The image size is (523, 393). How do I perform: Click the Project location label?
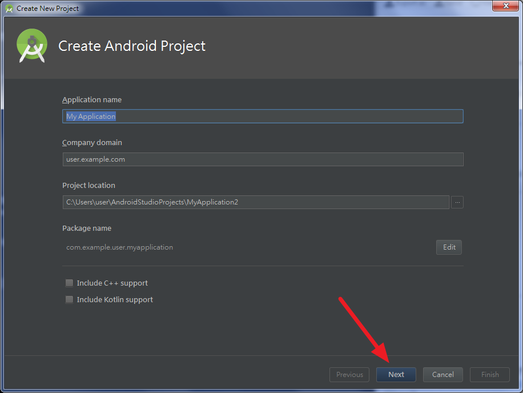(88, 185)
